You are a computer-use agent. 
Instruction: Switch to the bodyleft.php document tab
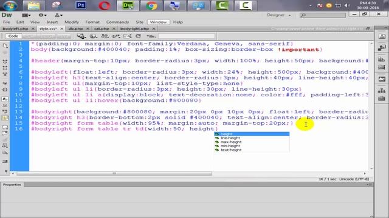[15, 28]
